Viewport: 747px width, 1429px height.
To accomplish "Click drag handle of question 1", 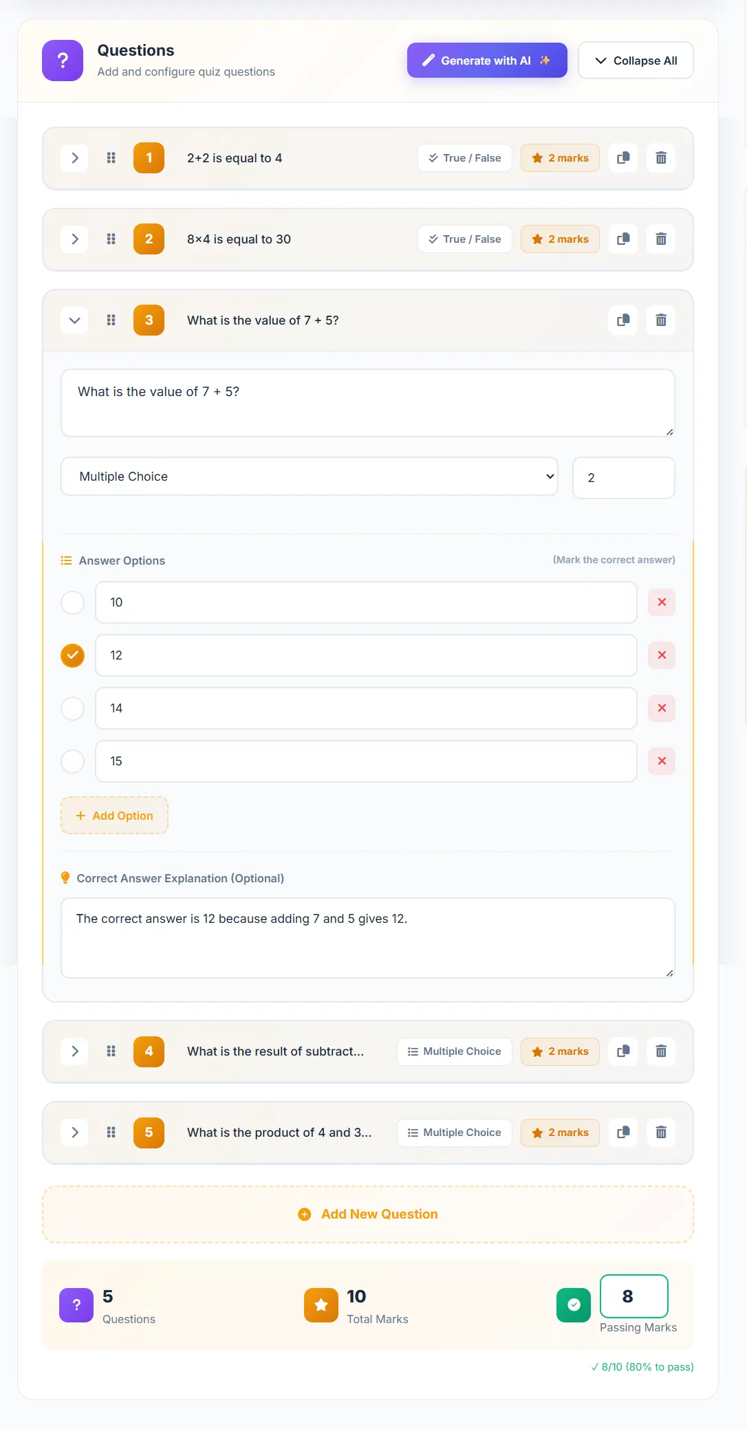I will (111, 158).
